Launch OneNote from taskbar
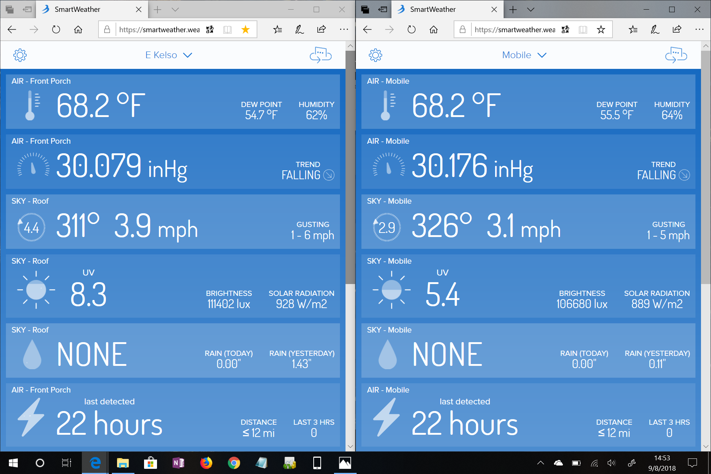The width and height of the screenshot is (711, 474). 178,463
